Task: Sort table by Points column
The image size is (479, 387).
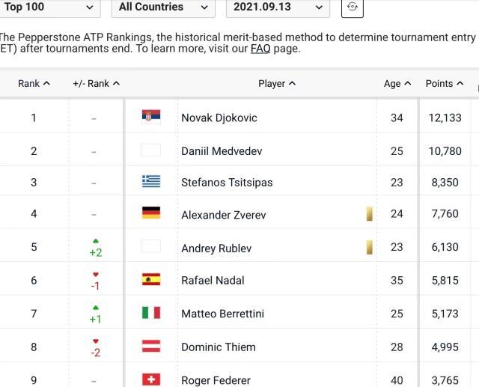Action: click(444, 84)
